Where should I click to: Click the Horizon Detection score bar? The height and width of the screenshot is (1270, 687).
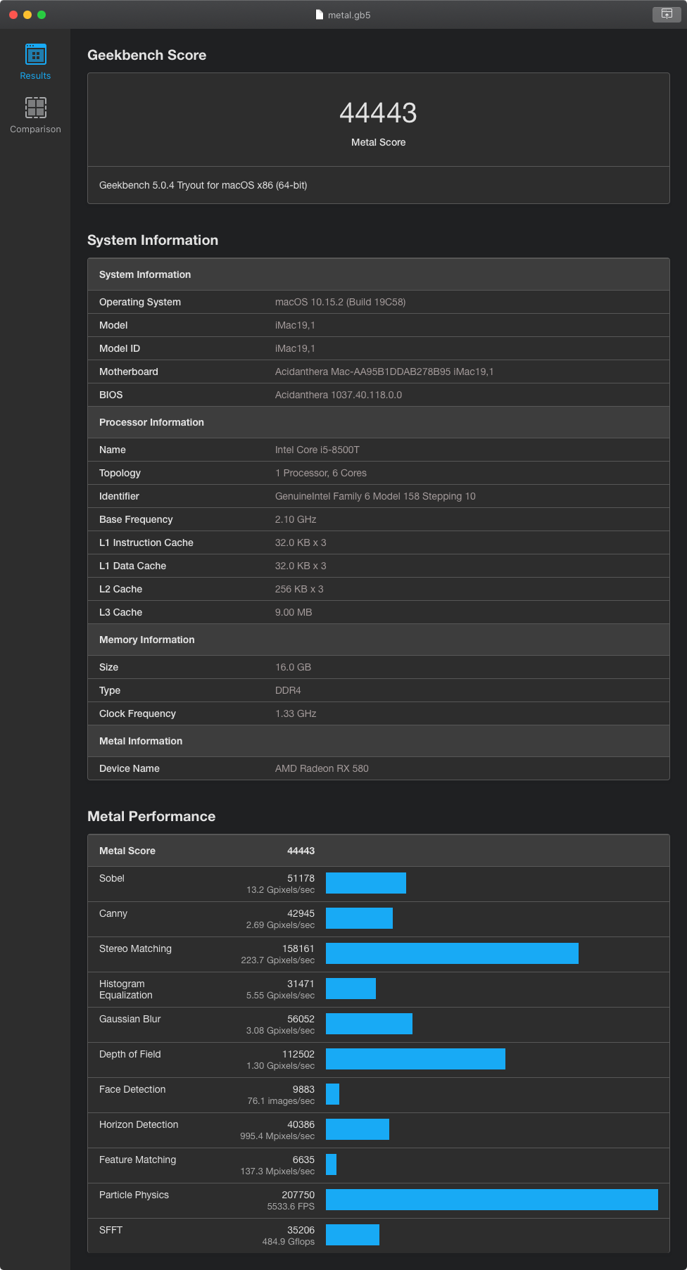click(x=358, y=1129)
